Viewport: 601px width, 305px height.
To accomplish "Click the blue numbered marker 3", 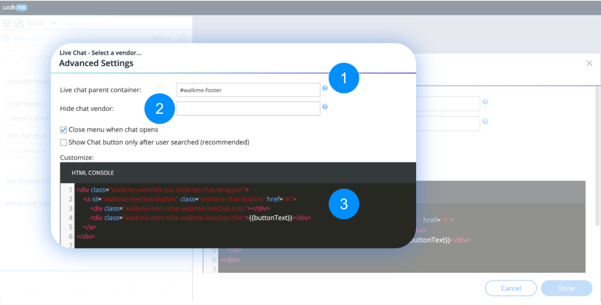I will [344, 204].
